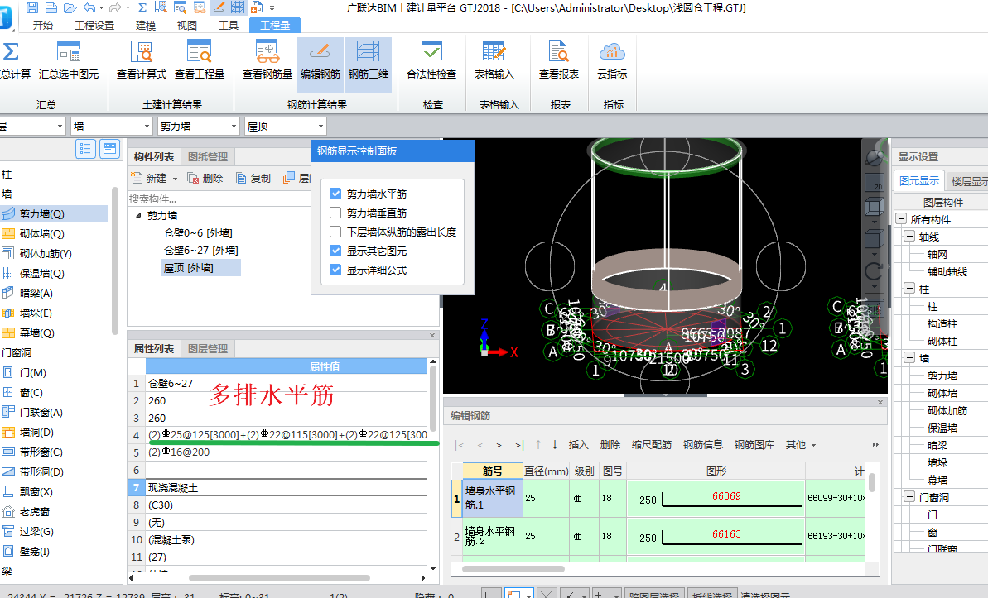The image size is (988, 598).
Task: Select 仓壁6~27 [外墙] in component tree
Action: 201,250
